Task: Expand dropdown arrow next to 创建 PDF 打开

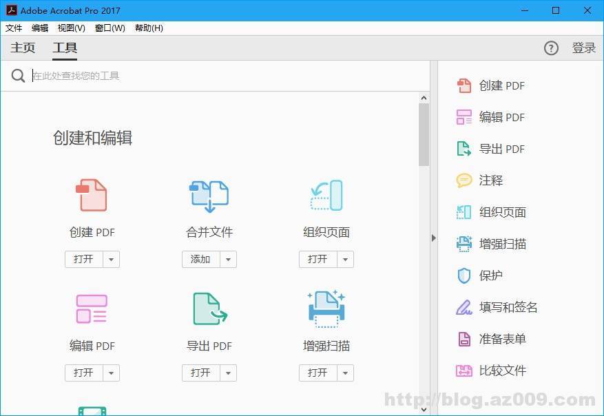Action: click(x=112, y=259)
